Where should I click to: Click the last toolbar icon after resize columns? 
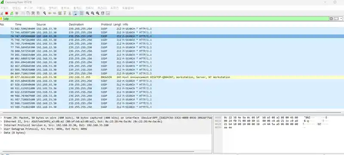pyautogui.click(x=108, y=13)
